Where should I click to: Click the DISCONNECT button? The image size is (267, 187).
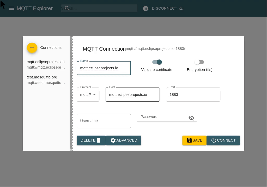(164, 8)
